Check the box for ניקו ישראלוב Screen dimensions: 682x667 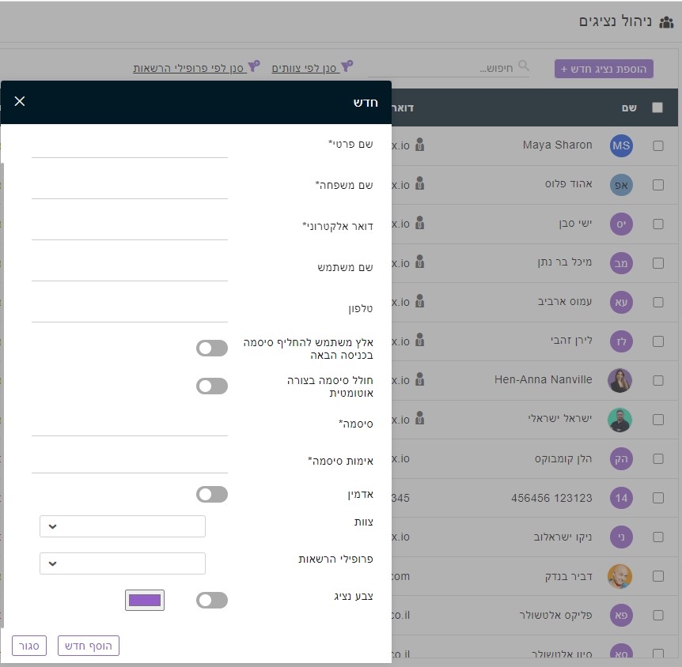tap(658, 537)
